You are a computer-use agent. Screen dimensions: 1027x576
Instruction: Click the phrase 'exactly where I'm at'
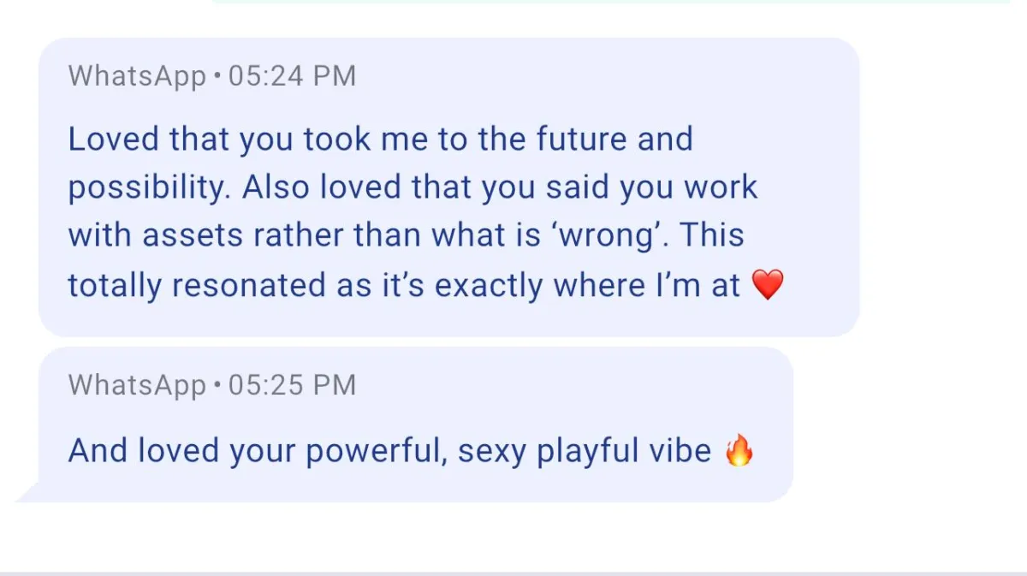[588, 285]
